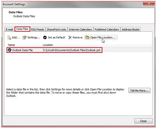Image resolution: width=157 pixels, height=128 pixels.
Task: Switch to the Internet Calendars tab
Action: [x=80, y=29]
